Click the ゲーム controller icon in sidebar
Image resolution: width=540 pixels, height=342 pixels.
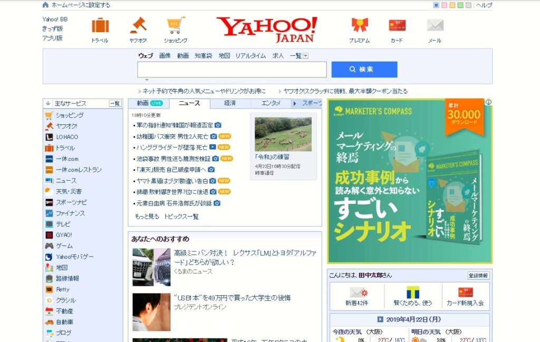pyautogui.click(x=49, y=246)
